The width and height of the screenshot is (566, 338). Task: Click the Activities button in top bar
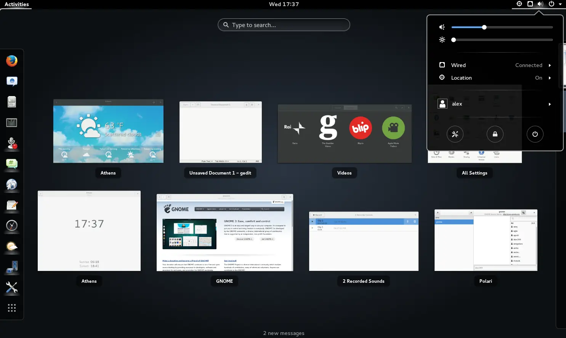(17, 4)
